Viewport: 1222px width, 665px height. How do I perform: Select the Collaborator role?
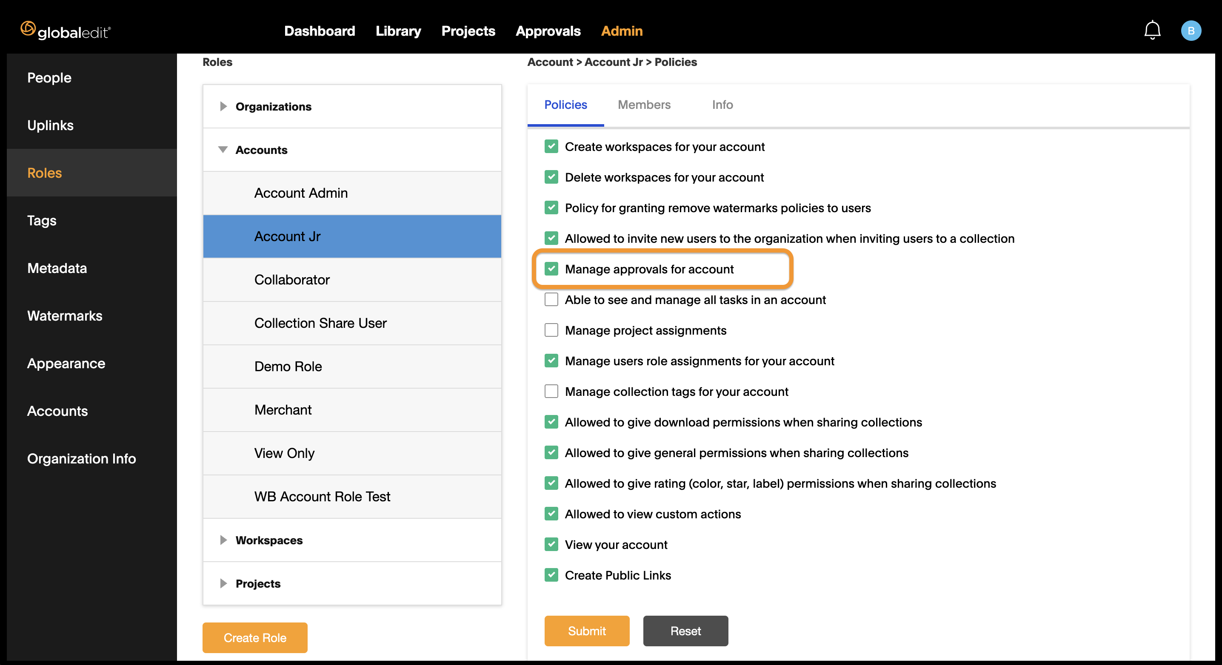click(x=352, y=280)
